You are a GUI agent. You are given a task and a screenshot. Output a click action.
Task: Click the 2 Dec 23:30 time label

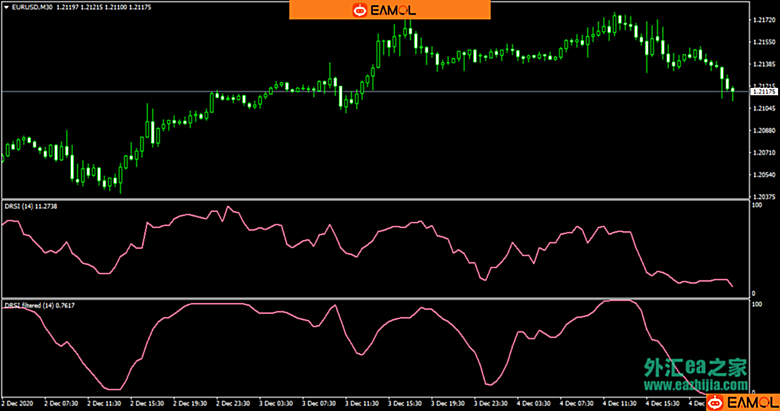pyautogui.click(x=233, y=404)
